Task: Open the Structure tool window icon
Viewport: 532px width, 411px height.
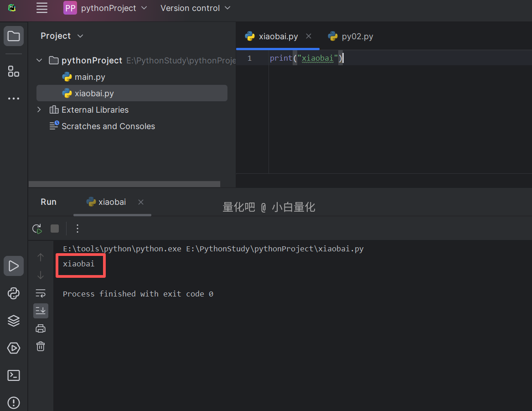Action: tap(14, 71)
